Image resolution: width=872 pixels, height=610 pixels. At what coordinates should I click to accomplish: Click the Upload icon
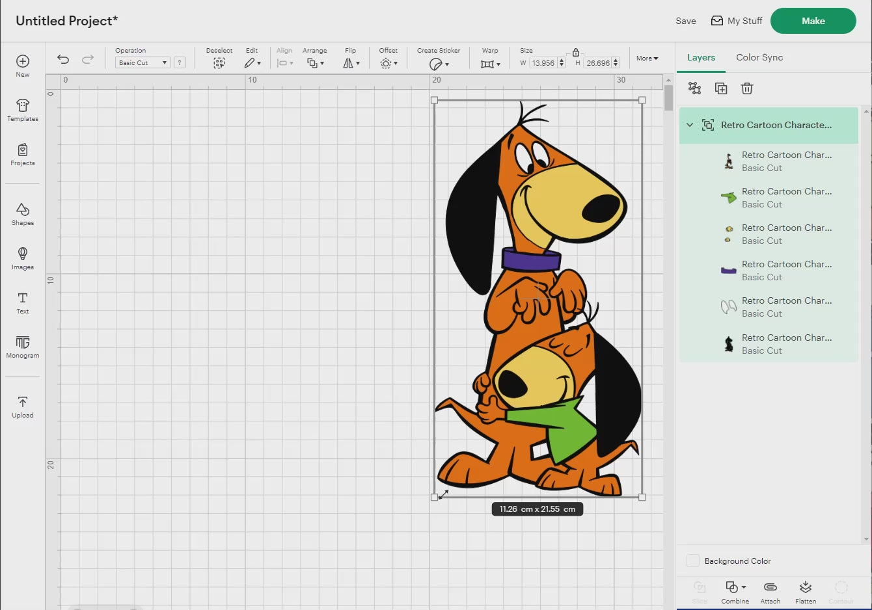point(23,406)
